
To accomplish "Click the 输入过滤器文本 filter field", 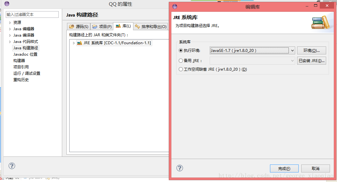I will point(32,14).
